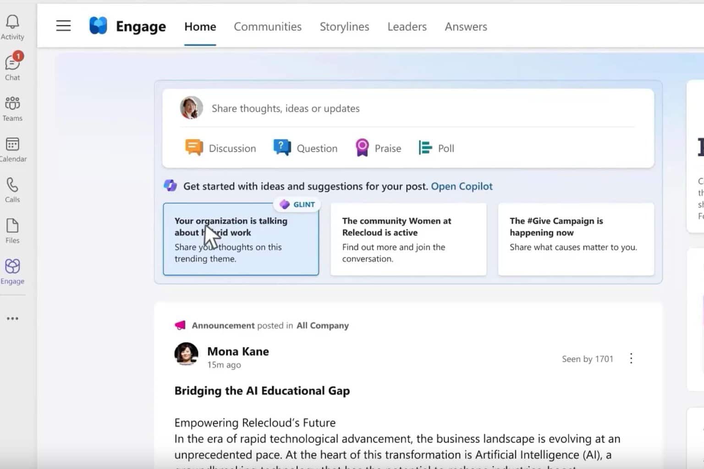
Task: Switch to the Storylines tab
Action: (x=344, y=27)
